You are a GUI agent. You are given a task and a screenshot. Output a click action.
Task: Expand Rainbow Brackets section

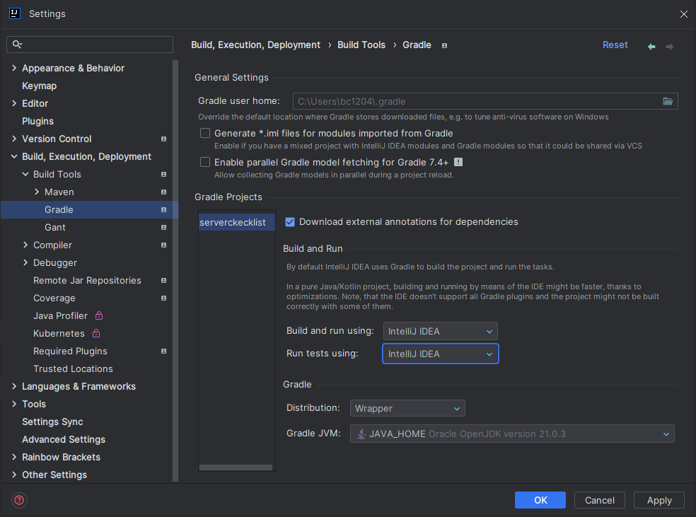coord(14,457)
